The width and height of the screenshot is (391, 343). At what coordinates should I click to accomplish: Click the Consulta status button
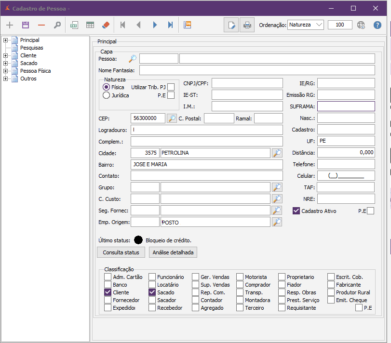(x=121, y=252)
